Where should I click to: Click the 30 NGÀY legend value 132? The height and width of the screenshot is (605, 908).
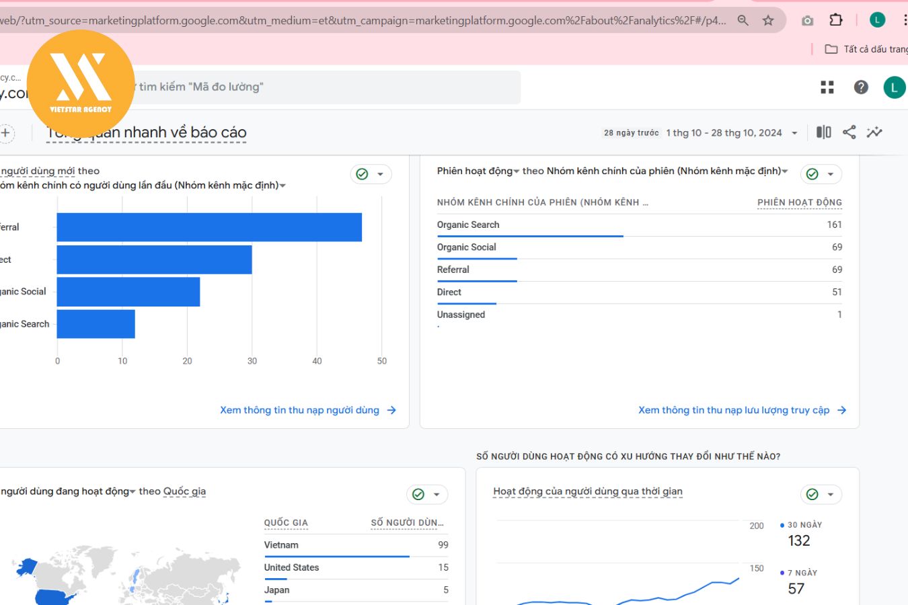tap(799, 540)
